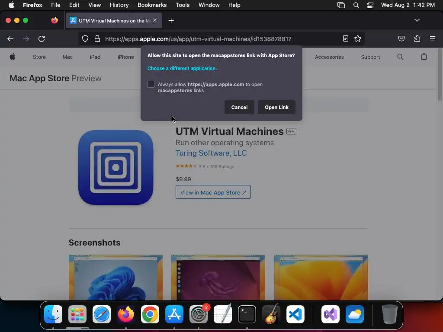
Task: Click the Apple logo on the website nav
Action: (13, 57)
